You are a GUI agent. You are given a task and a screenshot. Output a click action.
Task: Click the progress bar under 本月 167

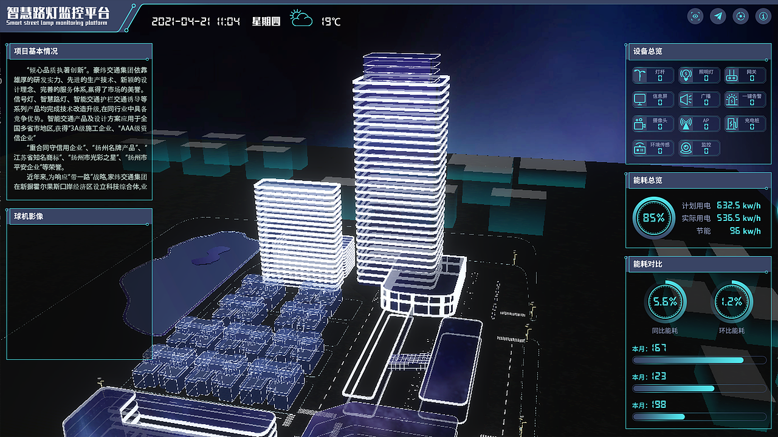(700, 360)
